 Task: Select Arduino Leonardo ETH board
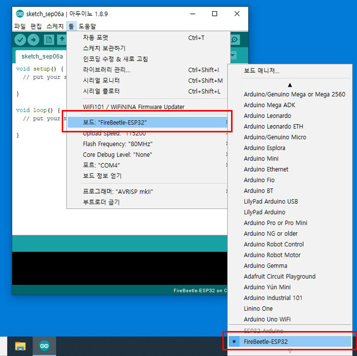tap(290, 126)
